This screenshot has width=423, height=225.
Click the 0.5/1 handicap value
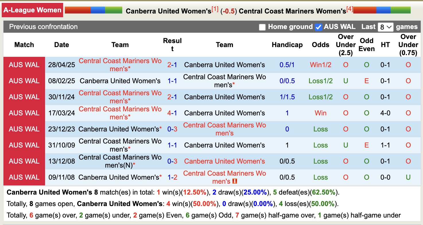pos(287,65)
